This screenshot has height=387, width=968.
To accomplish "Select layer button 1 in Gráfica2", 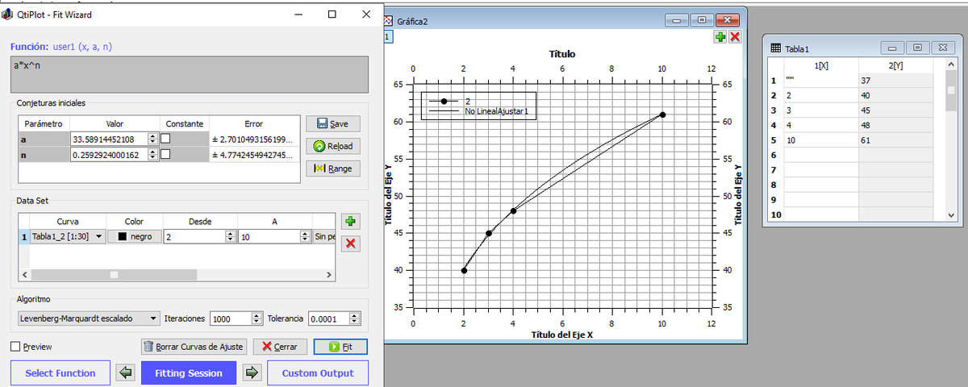I will [x=388, y=37].
